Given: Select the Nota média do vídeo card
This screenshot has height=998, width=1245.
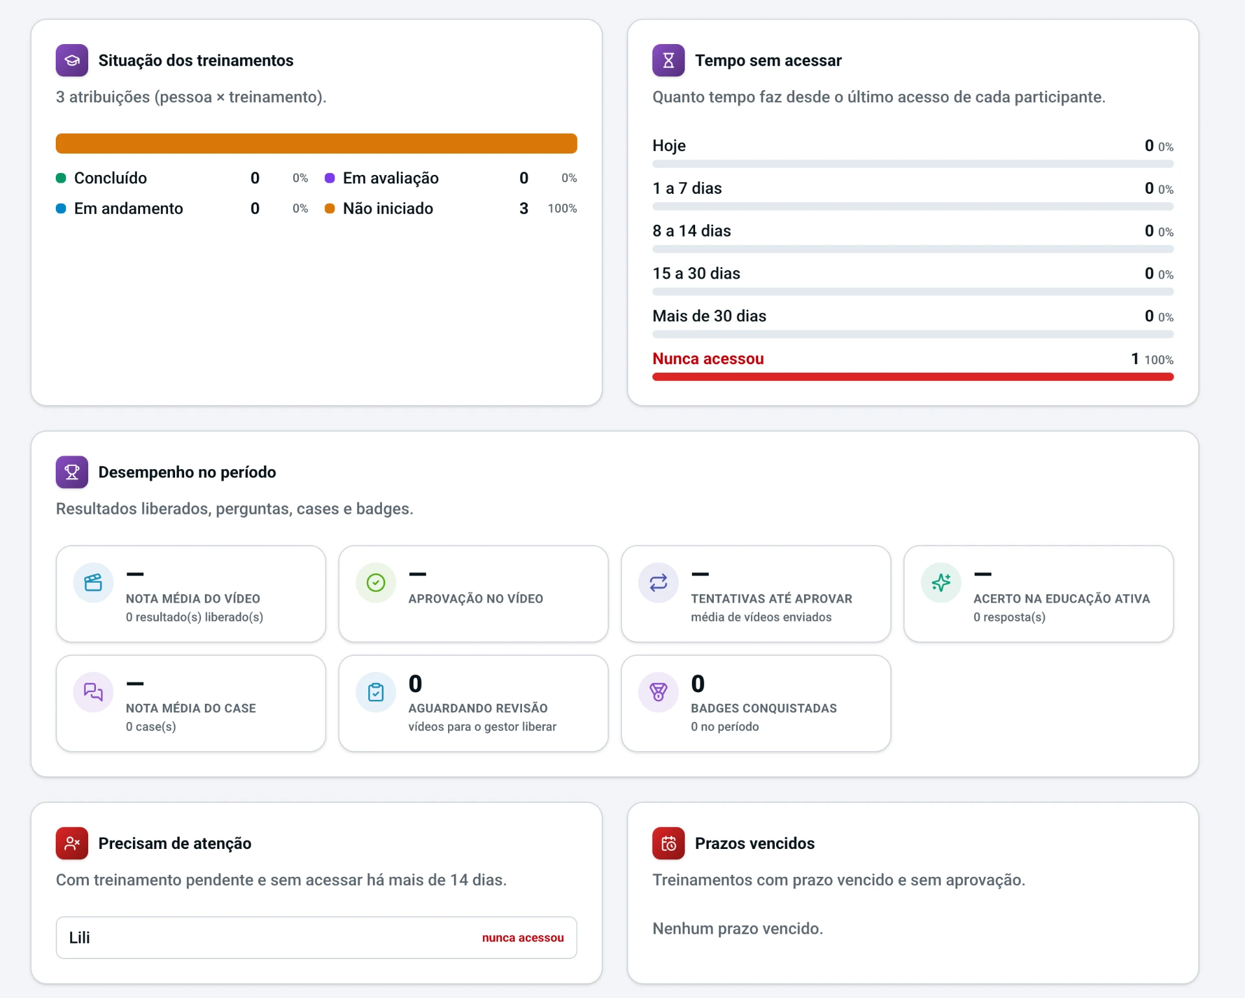Looking at the screenshot, I should pyautogui.click(x=191, y=594).
